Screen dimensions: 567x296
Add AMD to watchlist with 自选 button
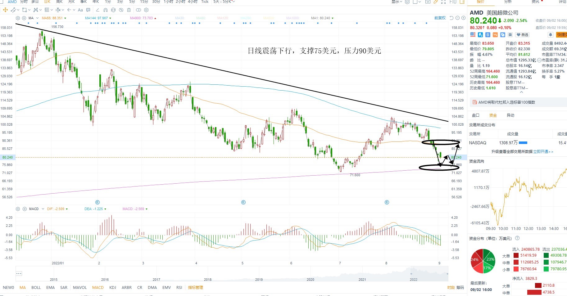(522, 35)
